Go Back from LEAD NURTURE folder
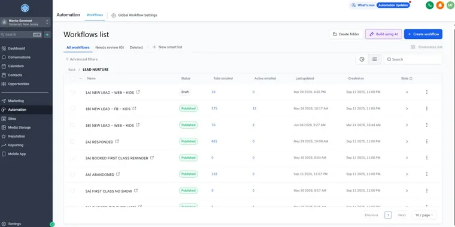The width and height of the screenshot is (455, 227). [x=72, y=69]
